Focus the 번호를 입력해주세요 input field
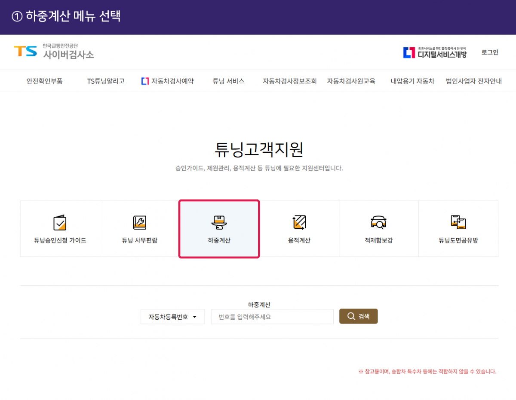This screenshot has height=400, width=516. tap(272, 317)
